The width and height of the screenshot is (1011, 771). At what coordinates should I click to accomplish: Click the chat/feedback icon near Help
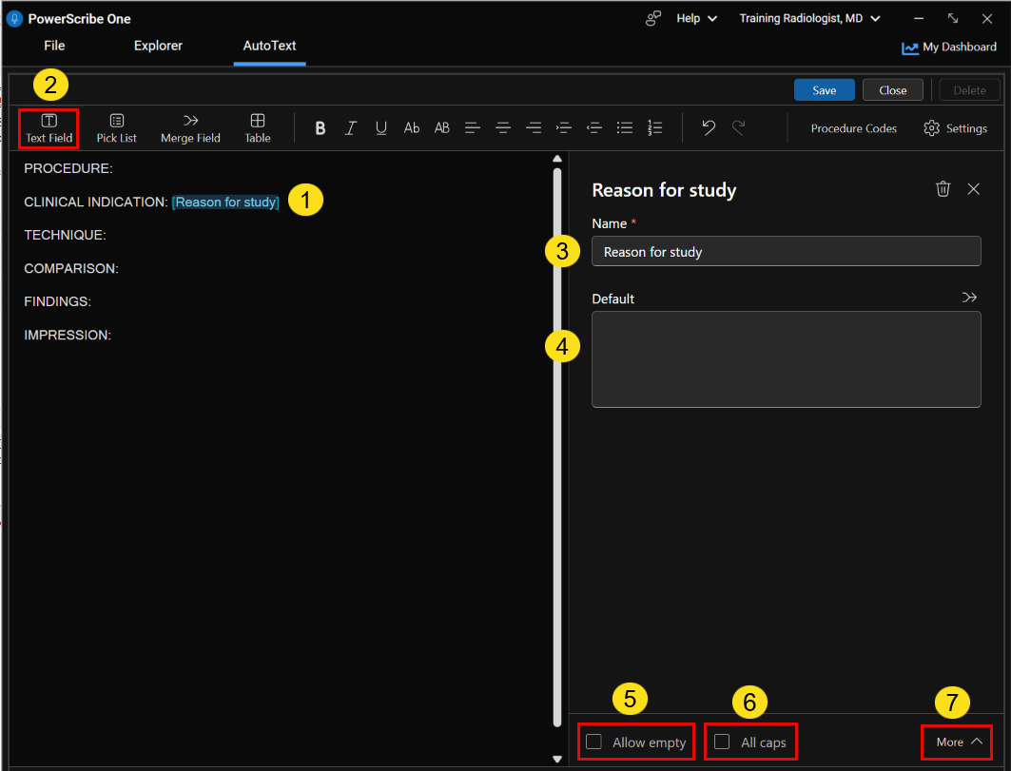tap(653, 19)
